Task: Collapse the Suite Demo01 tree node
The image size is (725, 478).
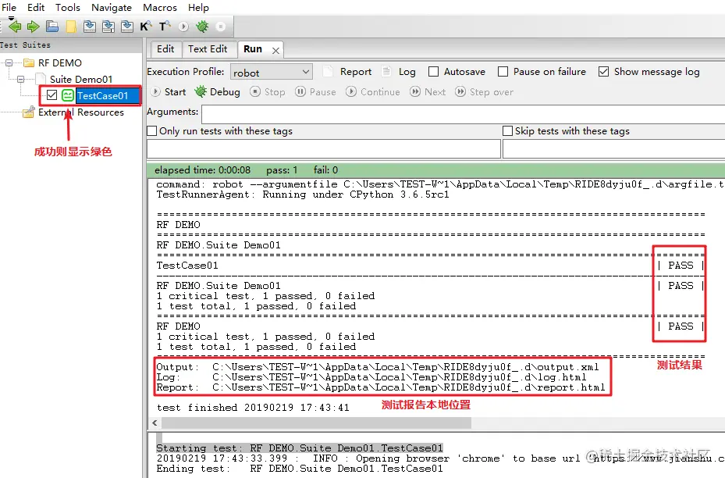Action: pos(21,79)
